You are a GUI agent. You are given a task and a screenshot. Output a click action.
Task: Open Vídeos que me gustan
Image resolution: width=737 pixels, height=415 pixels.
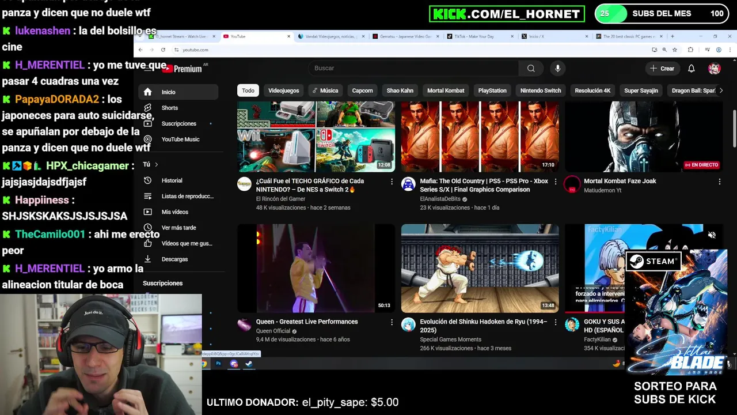(x=178, y=243)
